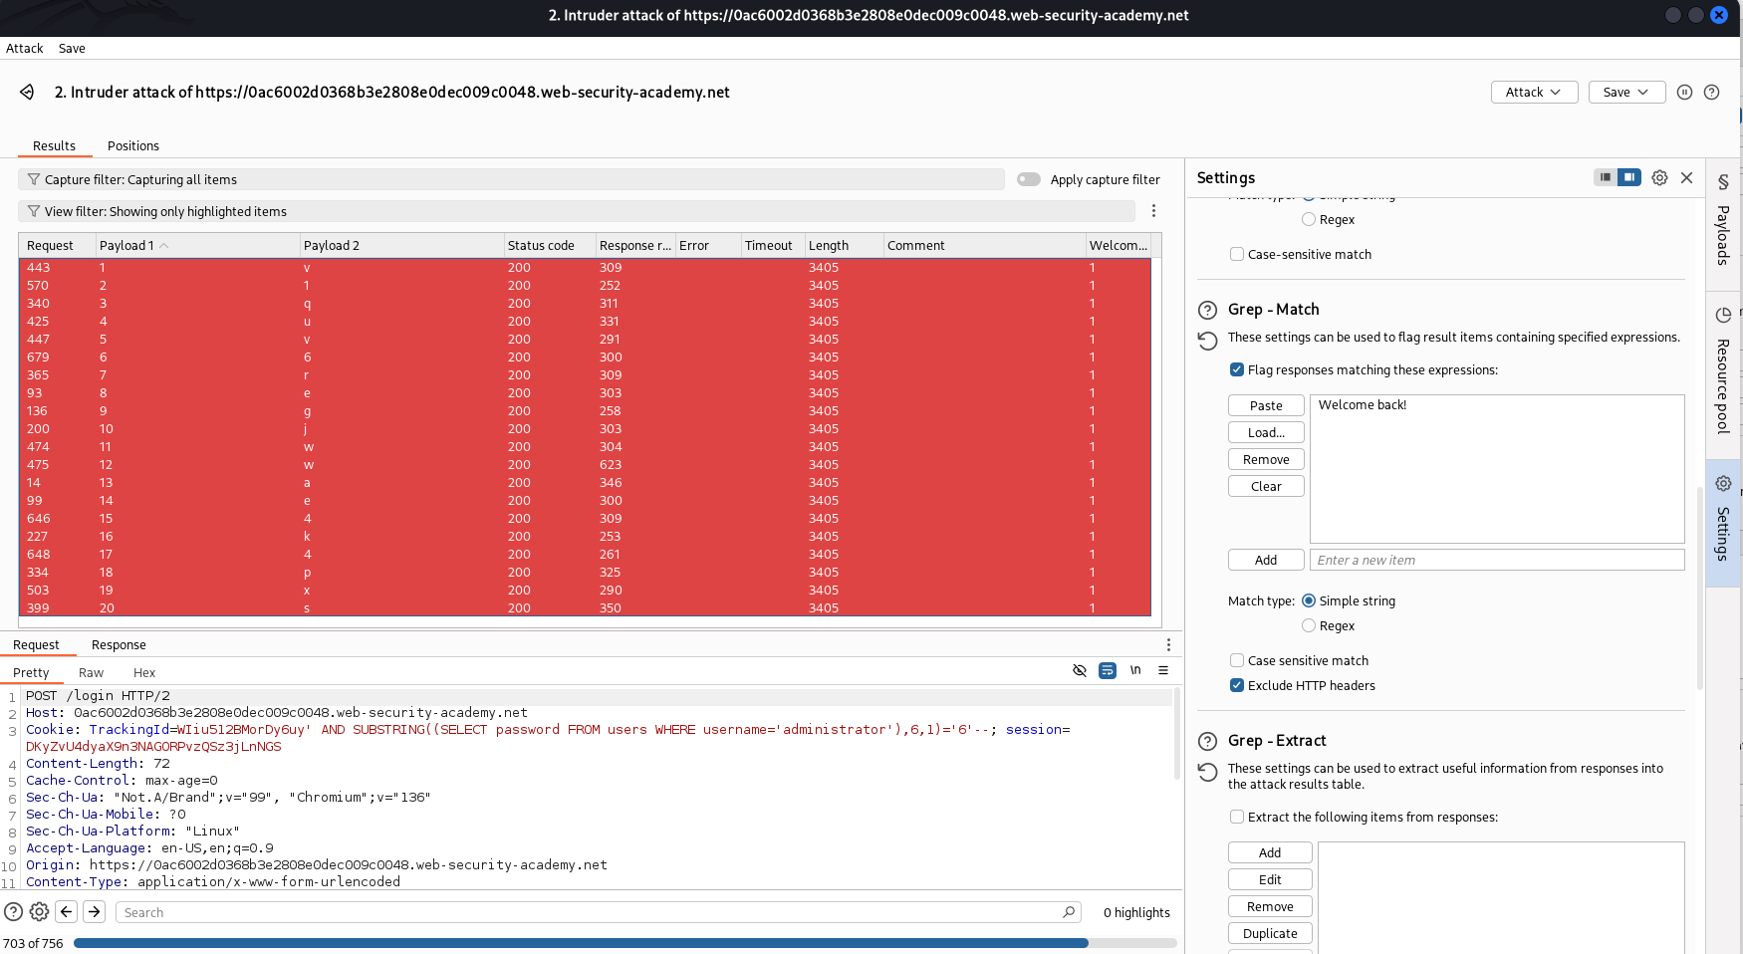
Task: Click Edit button in Grep - Extract
Action: click(1270, 879)
